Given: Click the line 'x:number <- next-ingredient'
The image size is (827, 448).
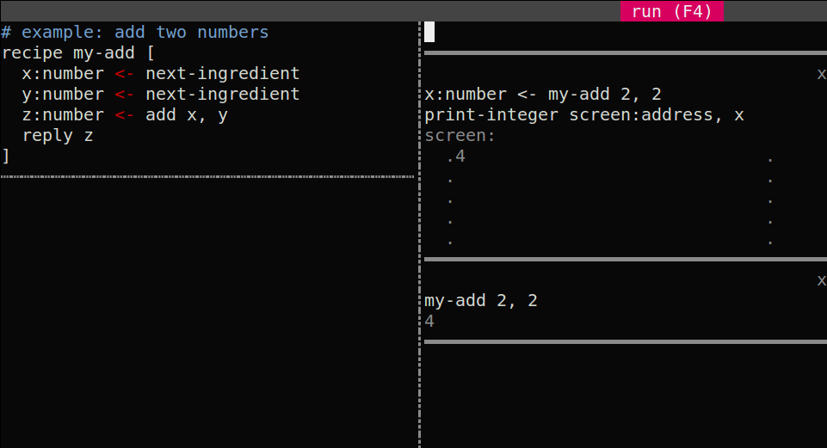Looking at the screenshot, I should pyautogui.click(x=161, y=73).
